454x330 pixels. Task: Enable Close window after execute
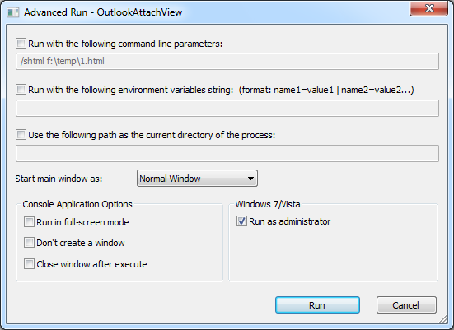coord(29,264)
